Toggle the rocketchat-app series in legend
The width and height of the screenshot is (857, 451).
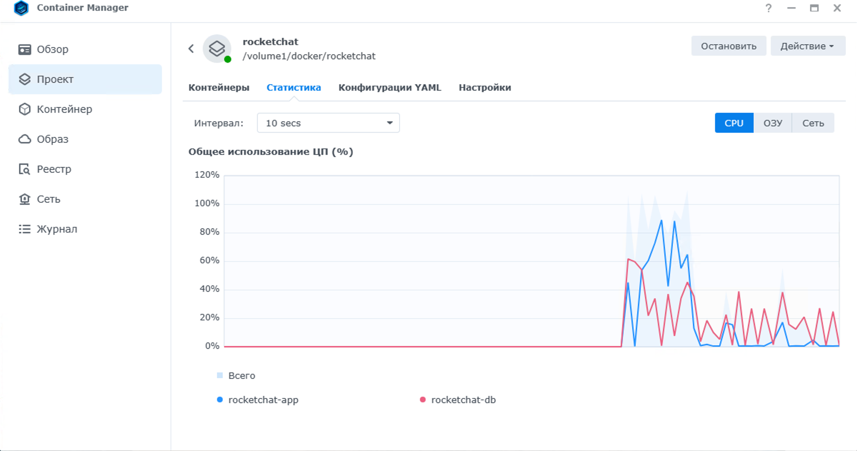(x=258, y=400)
